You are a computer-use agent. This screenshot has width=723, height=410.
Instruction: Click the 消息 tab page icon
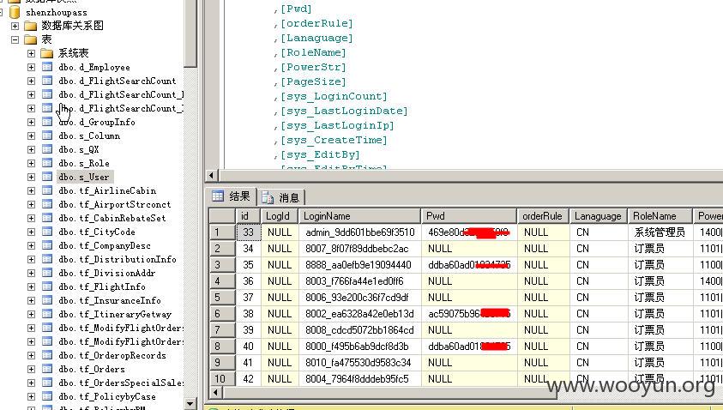[268, 198]
